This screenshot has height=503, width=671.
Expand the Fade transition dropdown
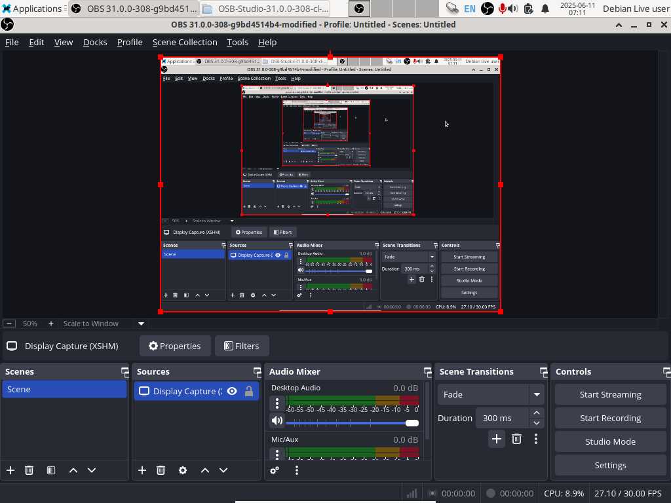(x=537, y=394)
